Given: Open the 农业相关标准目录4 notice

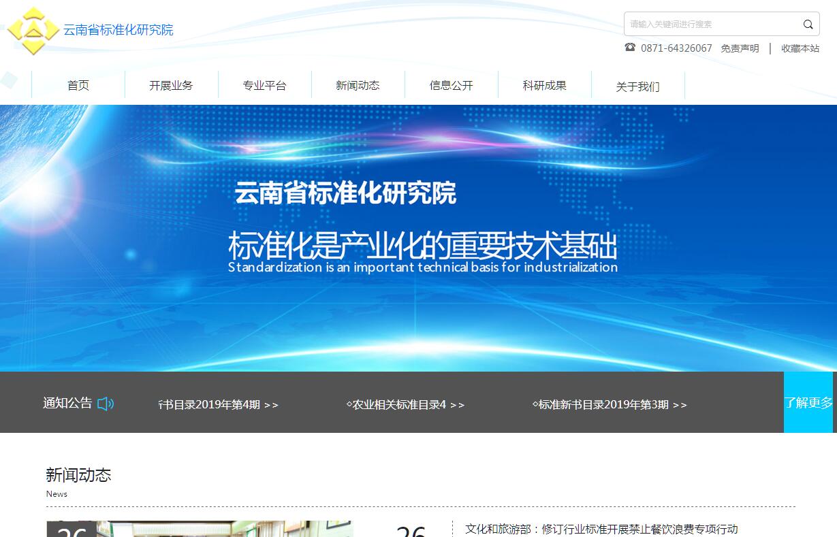Looking at the screenshot, I should (405, 405).
